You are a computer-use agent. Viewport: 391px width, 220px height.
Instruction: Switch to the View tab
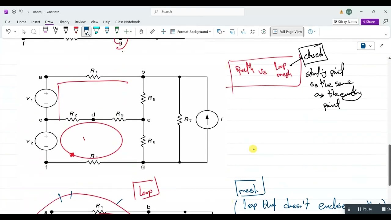(94, 22)
